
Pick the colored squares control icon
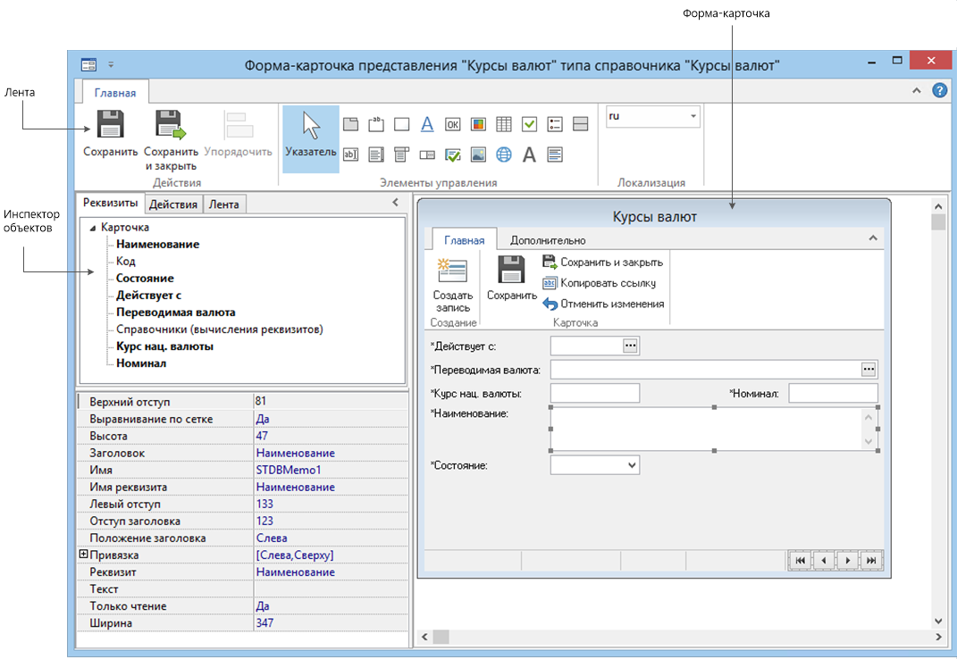pyautogui.click(x=478, y=124)
